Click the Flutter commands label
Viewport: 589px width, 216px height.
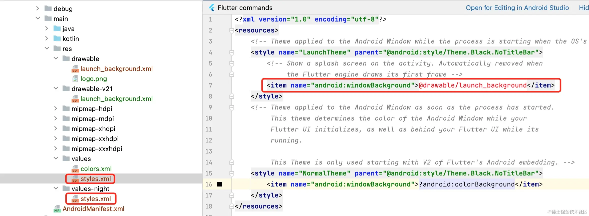click(x=245, y=8)
